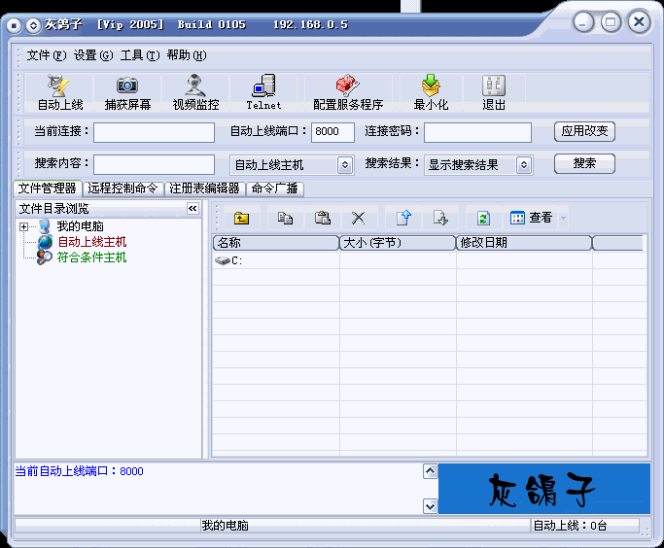Viewport: 664px width, 548px height.
Task: Click the up-folder icon in file toolbar
Action: coord(241,219)
